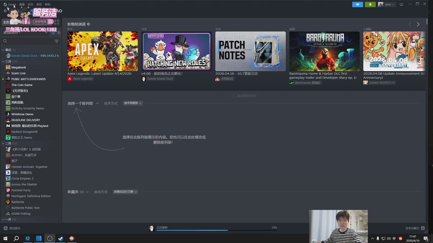The width and height of the screenshot is (433, 243).
Task: Open the Windows Start menu
Action: [x=5, y=238]
